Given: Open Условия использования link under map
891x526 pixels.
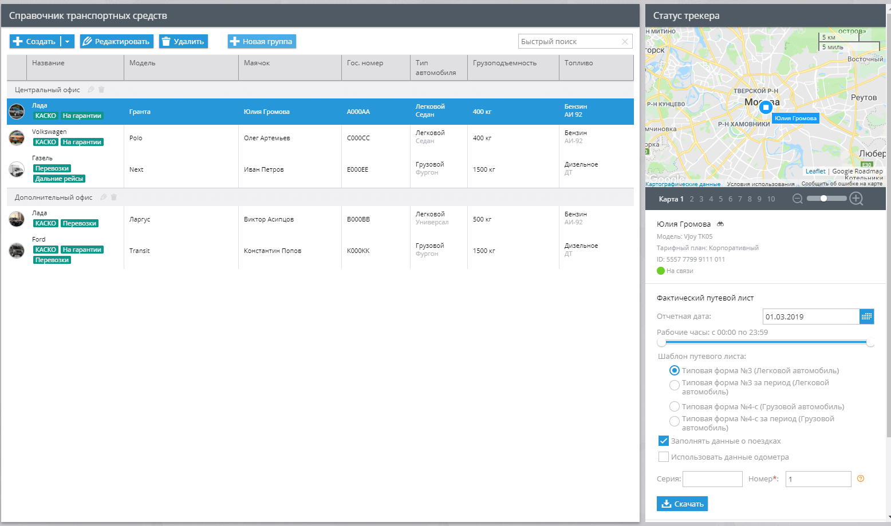Looking at the screenshot, I should (760, 184).
